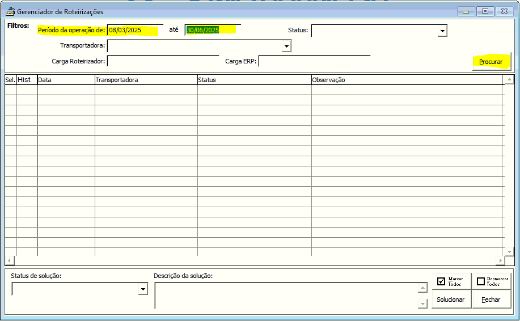
Task: Click the Gerenciador de Roteirizações title icon
Action: (10, 11)
